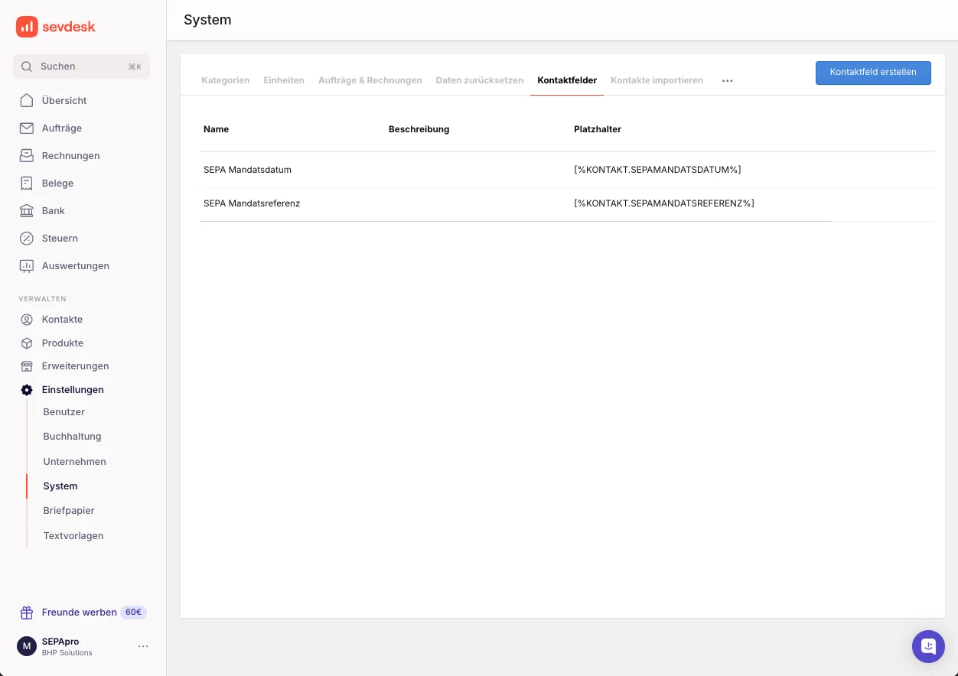Select the Einheiten tab

pyautogui.click(x=283, y=80)
